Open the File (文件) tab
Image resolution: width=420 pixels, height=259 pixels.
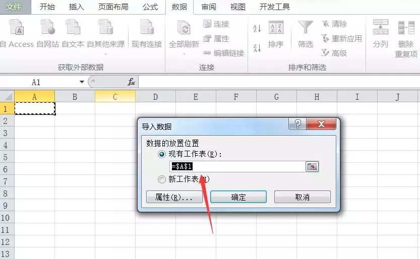point(14,7)
